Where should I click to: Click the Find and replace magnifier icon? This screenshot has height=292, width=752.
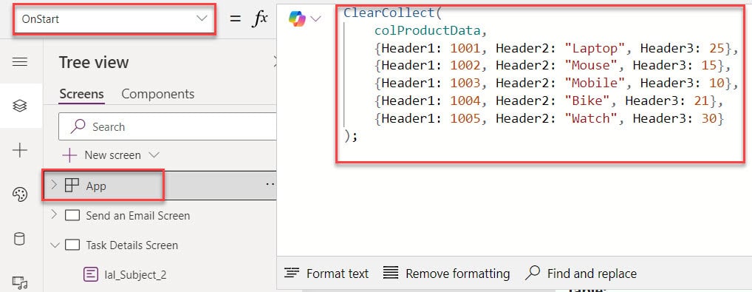pyautogui.click(x=533, y=273)
